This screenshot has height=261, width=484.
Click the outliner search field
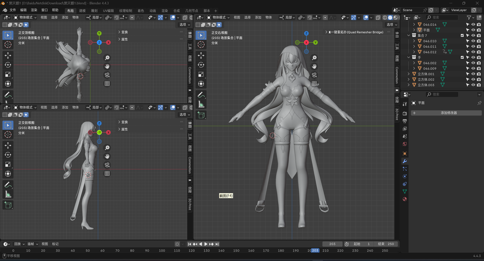442,17
